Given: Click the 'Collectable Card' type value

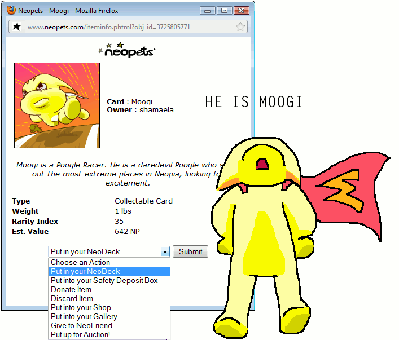Looking at the screenshot, I should point(143,201).
